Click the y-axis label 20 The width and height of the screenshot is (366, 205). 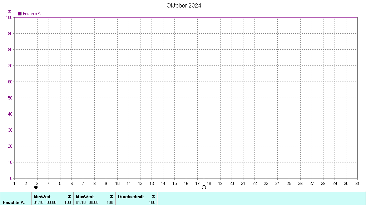(x=10, y=146)
